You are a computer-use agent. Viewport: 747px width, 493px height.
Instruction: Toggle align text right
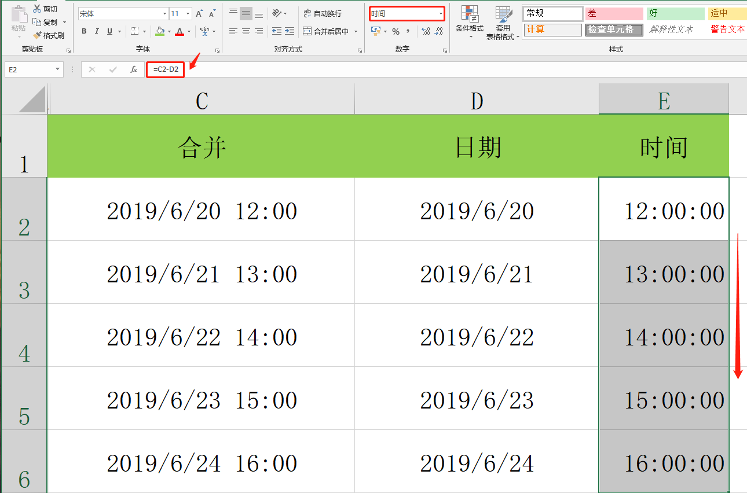click(259, 31)
